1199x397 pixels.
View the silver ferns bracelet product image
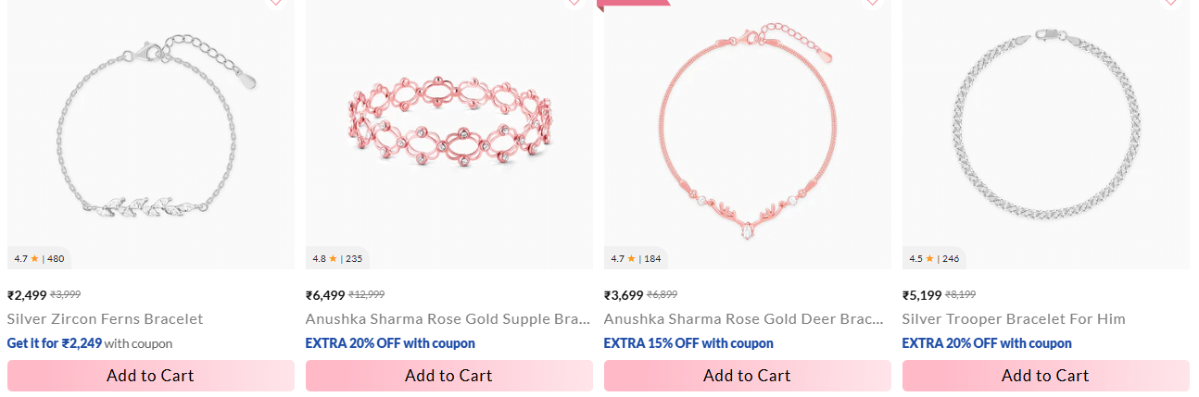coord(151,130)
